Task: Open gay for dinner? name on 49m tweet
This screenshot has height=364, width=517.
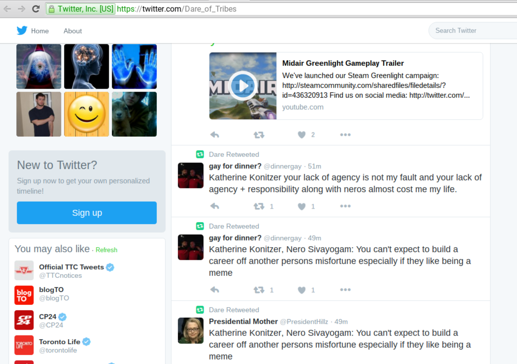Action: 235,238
